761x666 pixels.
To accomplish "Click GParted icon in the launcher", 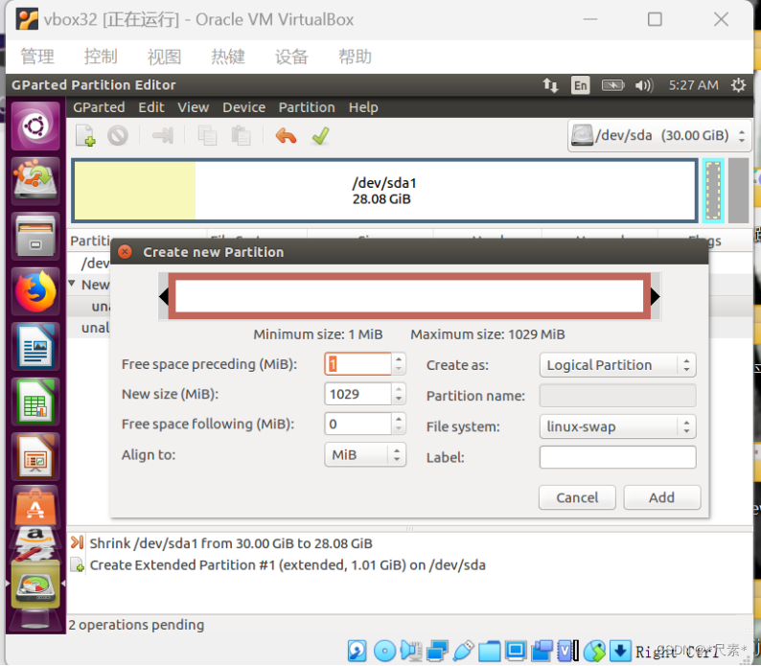I will point(35,585).
